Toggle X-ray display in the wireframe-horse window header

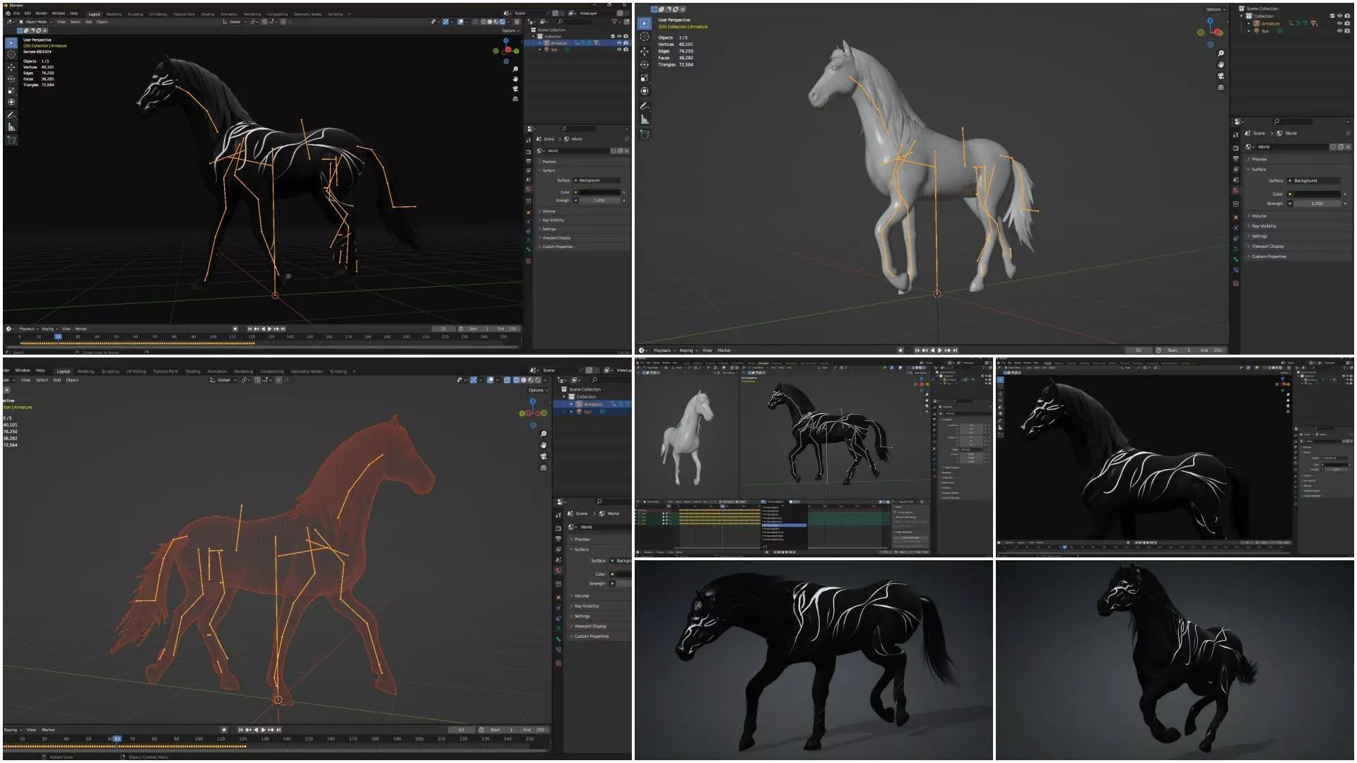507,380
